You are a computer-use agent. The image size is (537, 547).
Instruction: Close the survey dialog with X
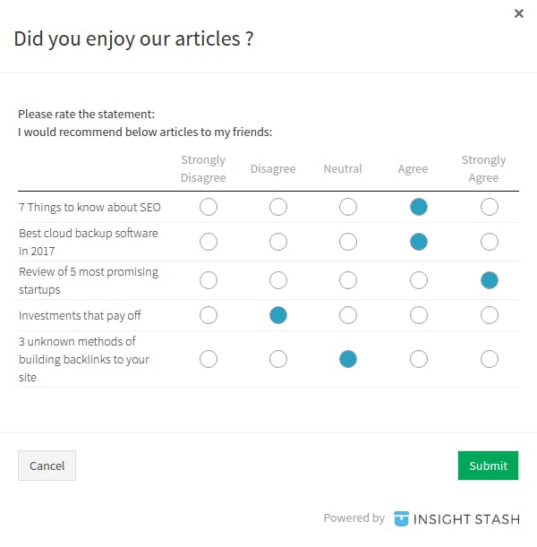519,13
